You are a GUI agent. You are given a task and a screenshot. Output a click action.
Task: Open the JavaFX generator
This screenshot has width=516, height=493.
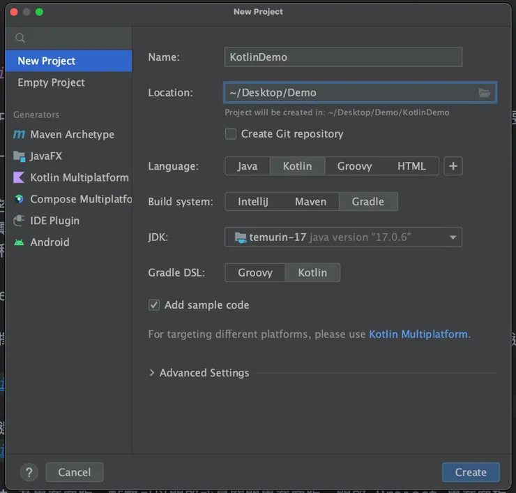[68, 156]
